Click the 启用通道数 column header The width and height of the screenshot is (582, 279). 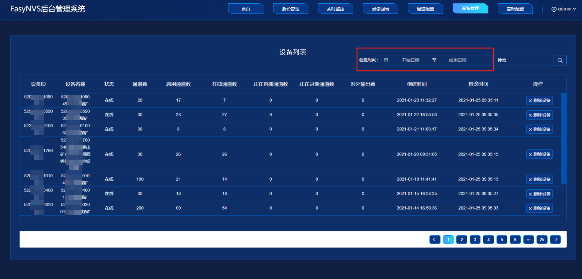178,84
